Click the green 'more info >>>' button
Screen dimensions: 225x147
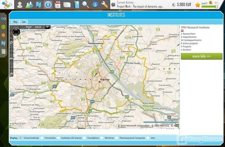click(201, 56)
